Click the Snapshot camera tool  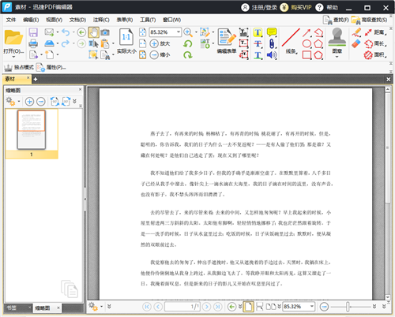coord(105,32)
